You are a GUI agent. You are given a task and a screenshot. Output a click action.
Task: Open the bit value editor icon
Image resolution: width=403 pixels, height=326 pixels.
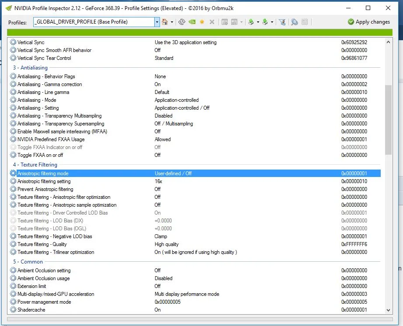305,22
